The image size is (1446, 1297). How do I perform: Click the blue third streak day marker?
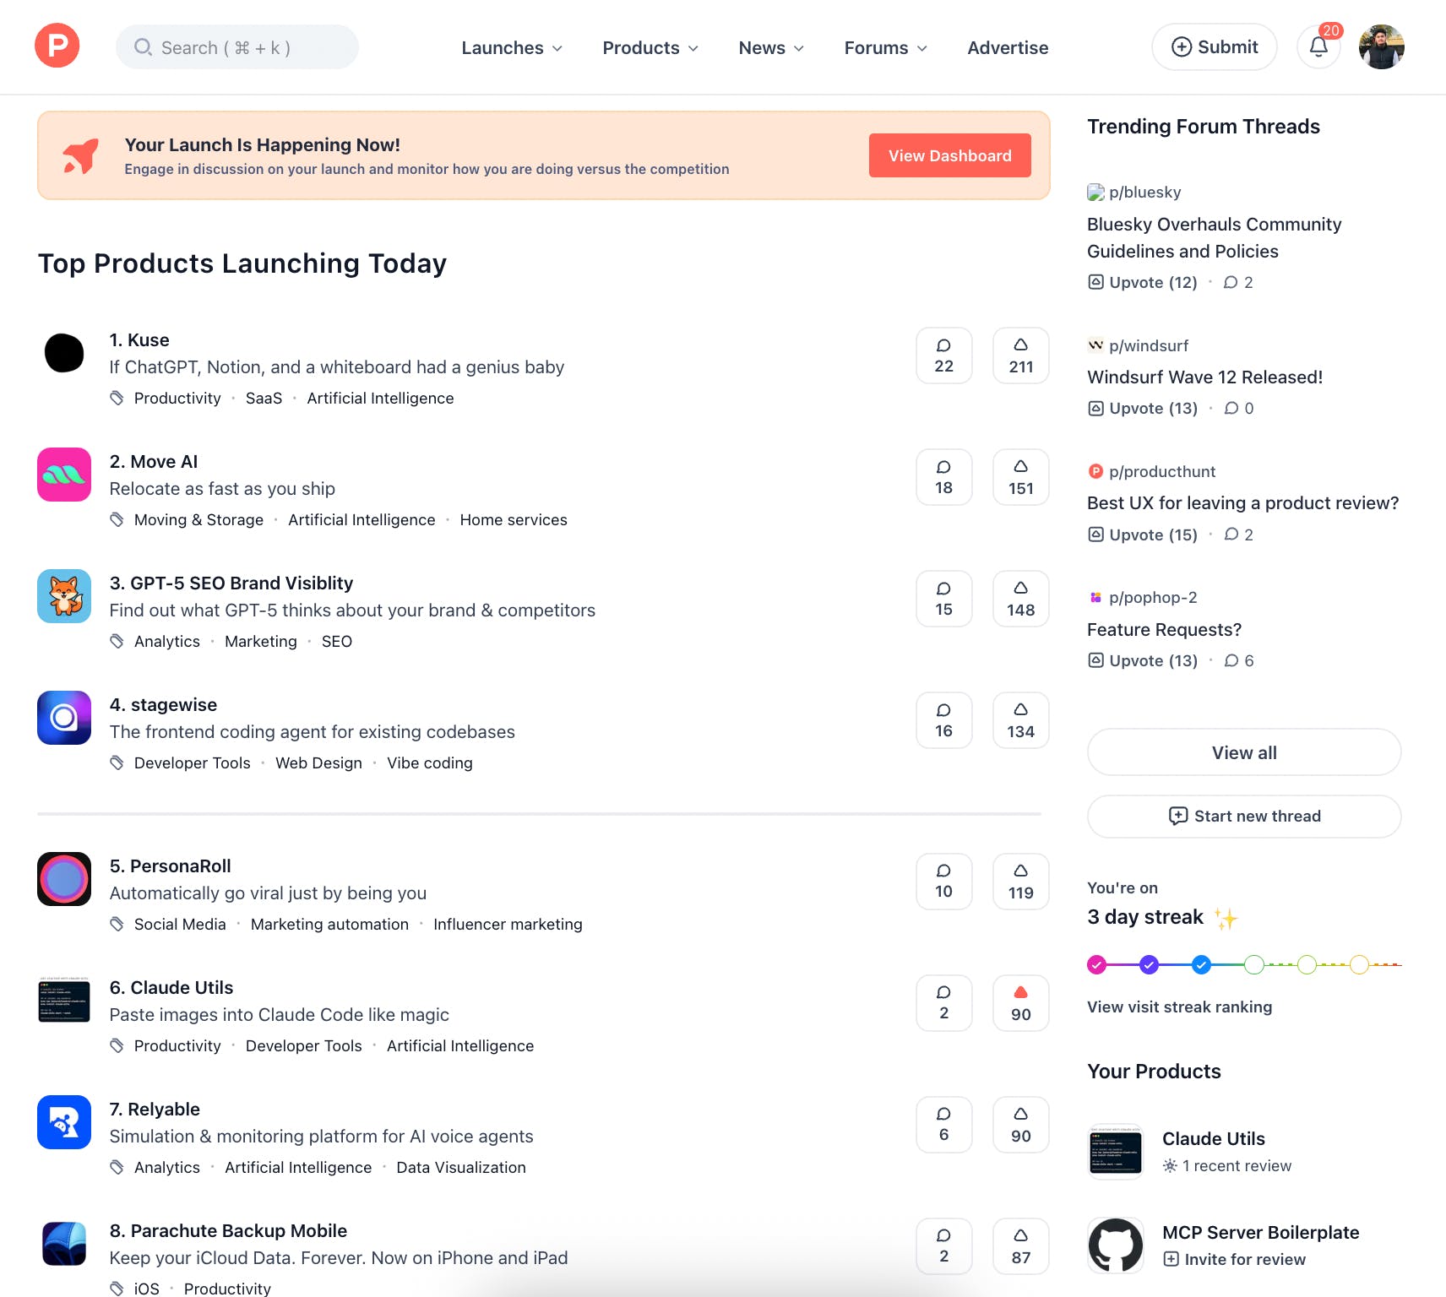[1202, 964]
